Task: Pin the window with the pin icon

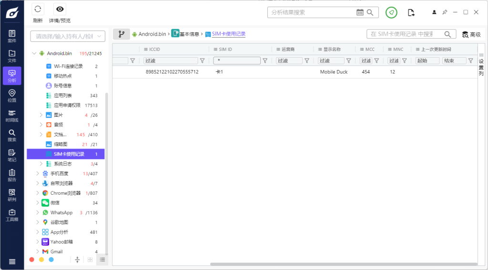Action: tap(445, 12)
